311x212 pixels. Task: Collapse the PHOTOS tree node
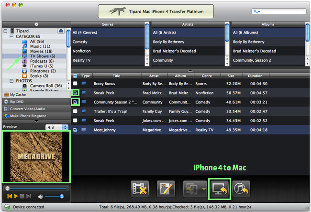click(11, 81)
